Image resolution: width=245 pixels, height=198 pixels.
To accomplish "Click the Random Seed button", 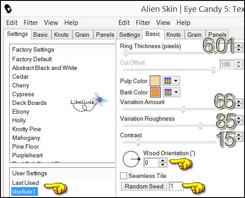I will [x=144, y=186].
